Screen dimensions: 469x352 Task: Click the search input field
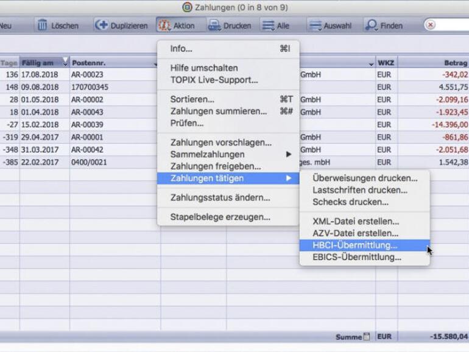click(452, 25)
